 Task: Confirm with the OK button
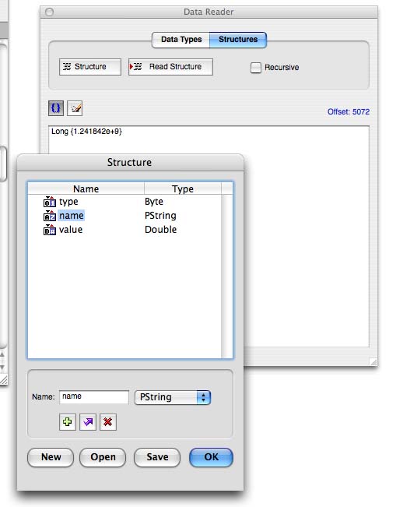point(212,457)
